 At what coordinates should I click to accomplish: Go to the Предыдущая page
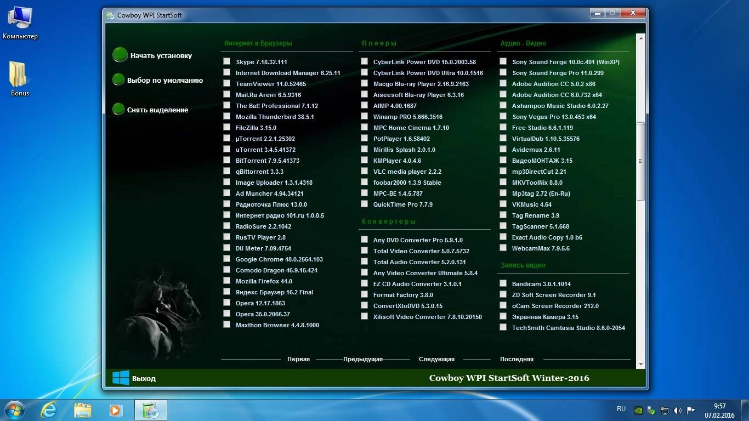pyautogui.click(x=363, y=359)
